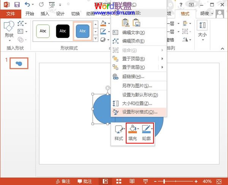Open Ribbon Display Options icon

191,5
